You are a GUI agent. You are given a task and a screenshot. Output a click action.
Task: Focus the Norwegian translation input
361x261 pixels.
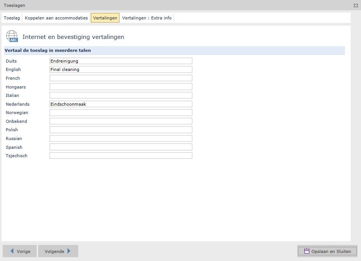[121, 113]
